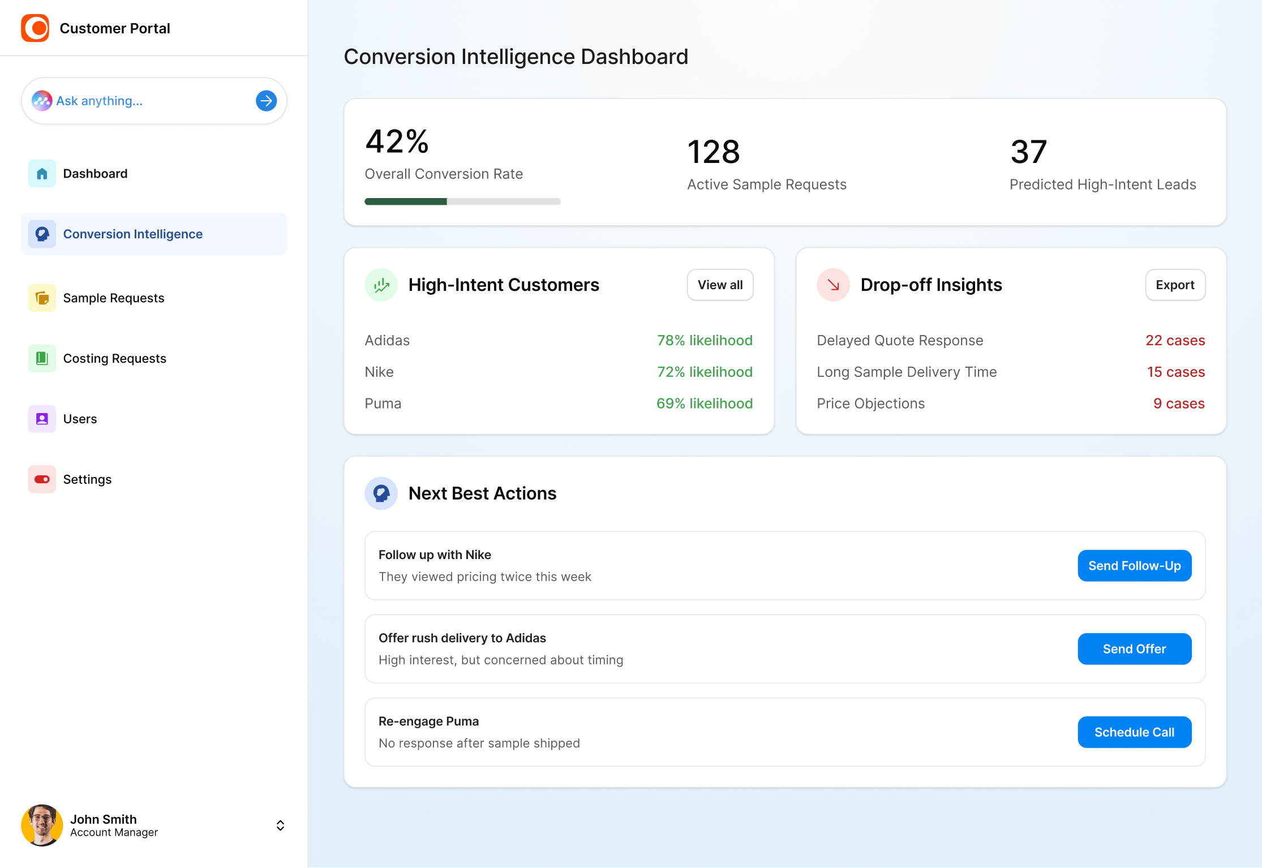Click the Settings red toggle icon
1262x868 pixels.
click(42, 480)
